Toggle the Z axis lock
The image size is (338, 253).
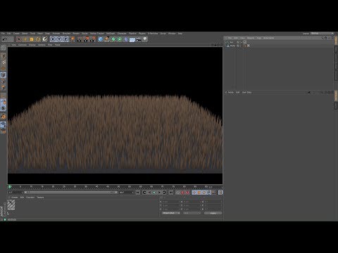point(65,39)
